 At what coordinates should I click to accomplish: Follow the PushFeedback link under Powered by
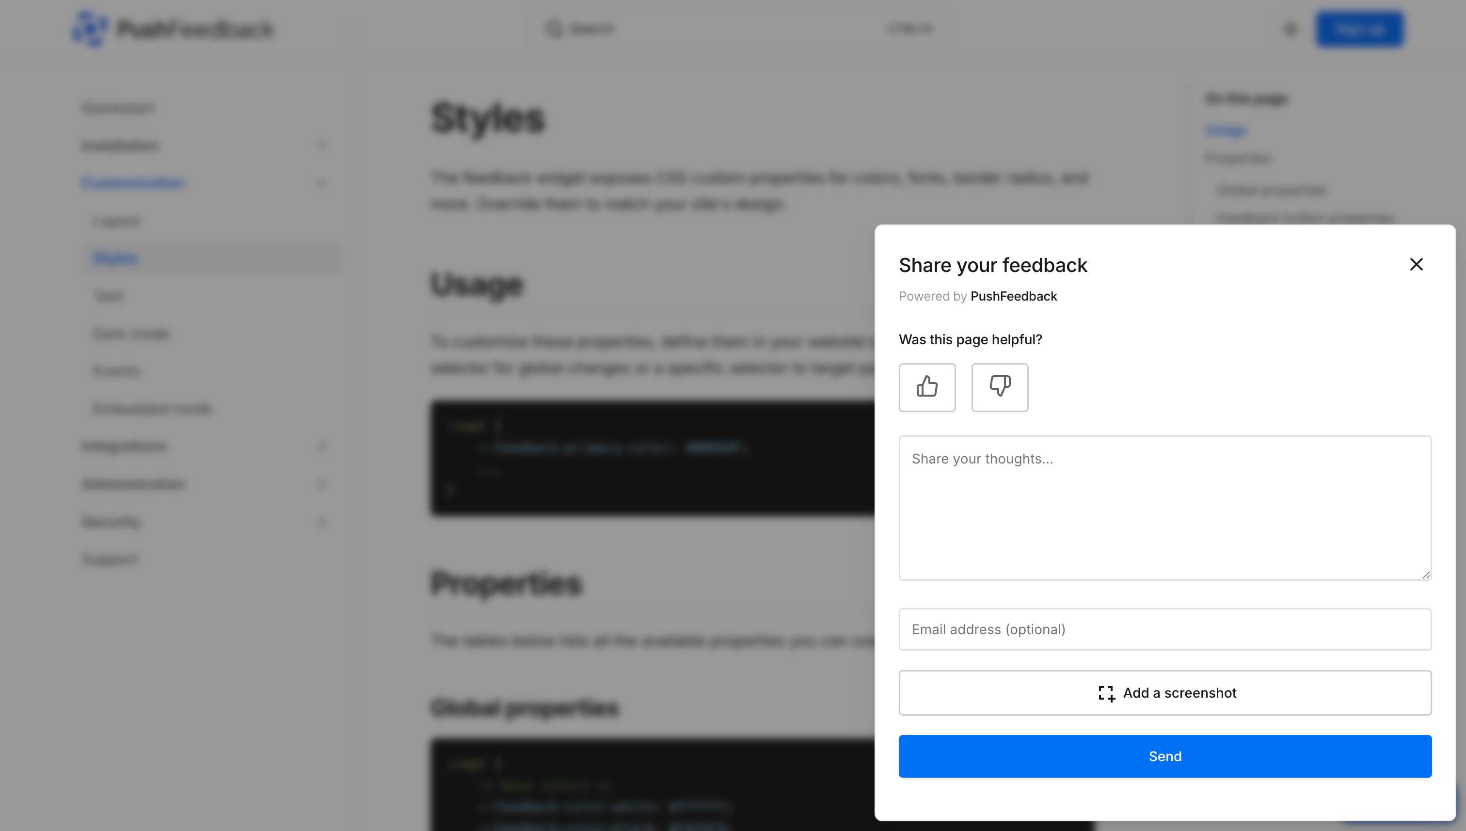tap(1014, 296)
